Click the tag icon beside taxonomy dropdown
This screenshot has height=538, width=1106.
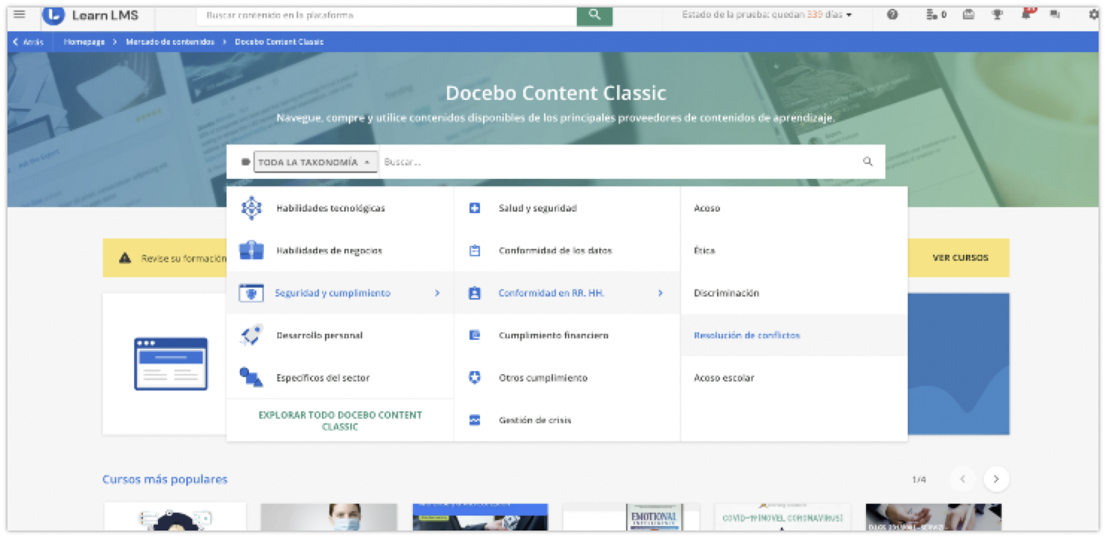[246, 162]
